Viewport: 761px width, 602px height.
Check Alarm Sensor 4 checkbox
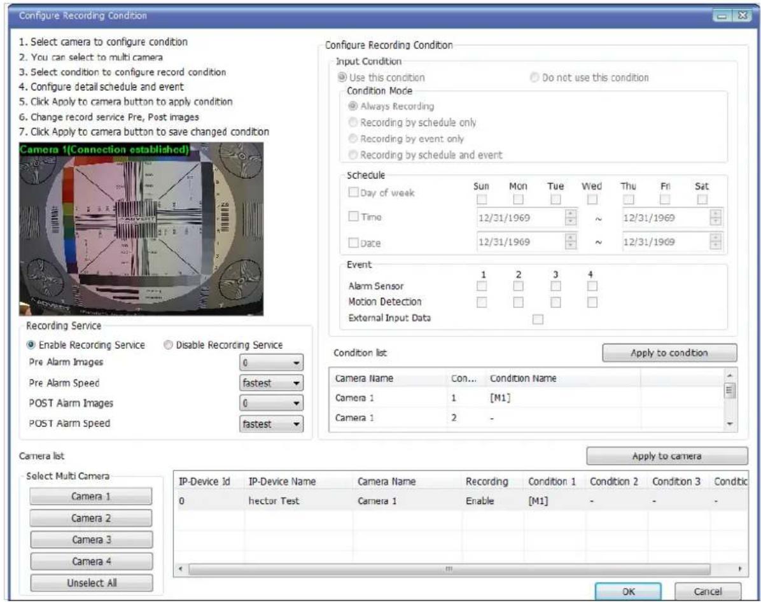[592, 286]
